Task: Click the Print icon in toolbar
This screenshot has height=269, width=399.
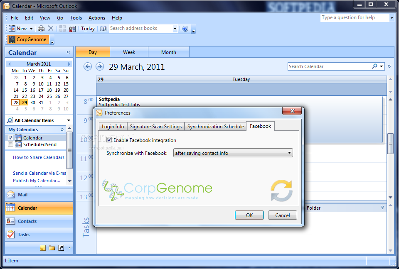Action: [x=41, y=29]
